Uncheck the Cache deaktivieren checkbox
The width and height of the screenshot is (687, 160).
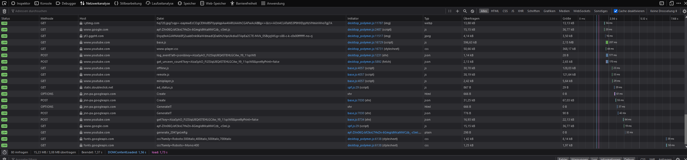tap(615, 11)
